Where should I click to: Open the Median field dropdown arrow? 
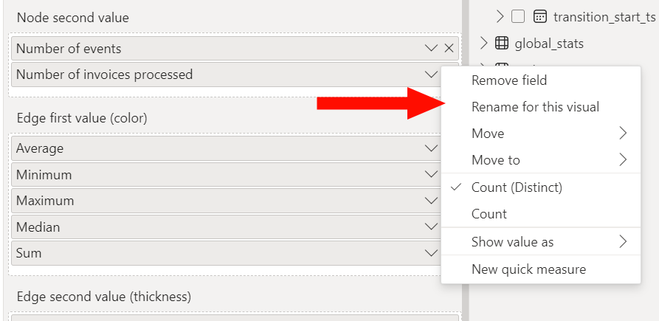[431, 227]
